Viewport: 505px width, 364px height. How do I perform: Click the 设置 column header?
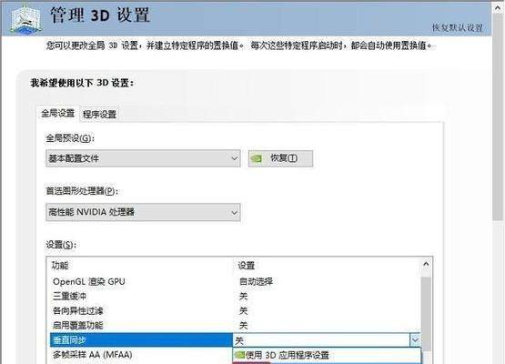[x=247, y=266]
